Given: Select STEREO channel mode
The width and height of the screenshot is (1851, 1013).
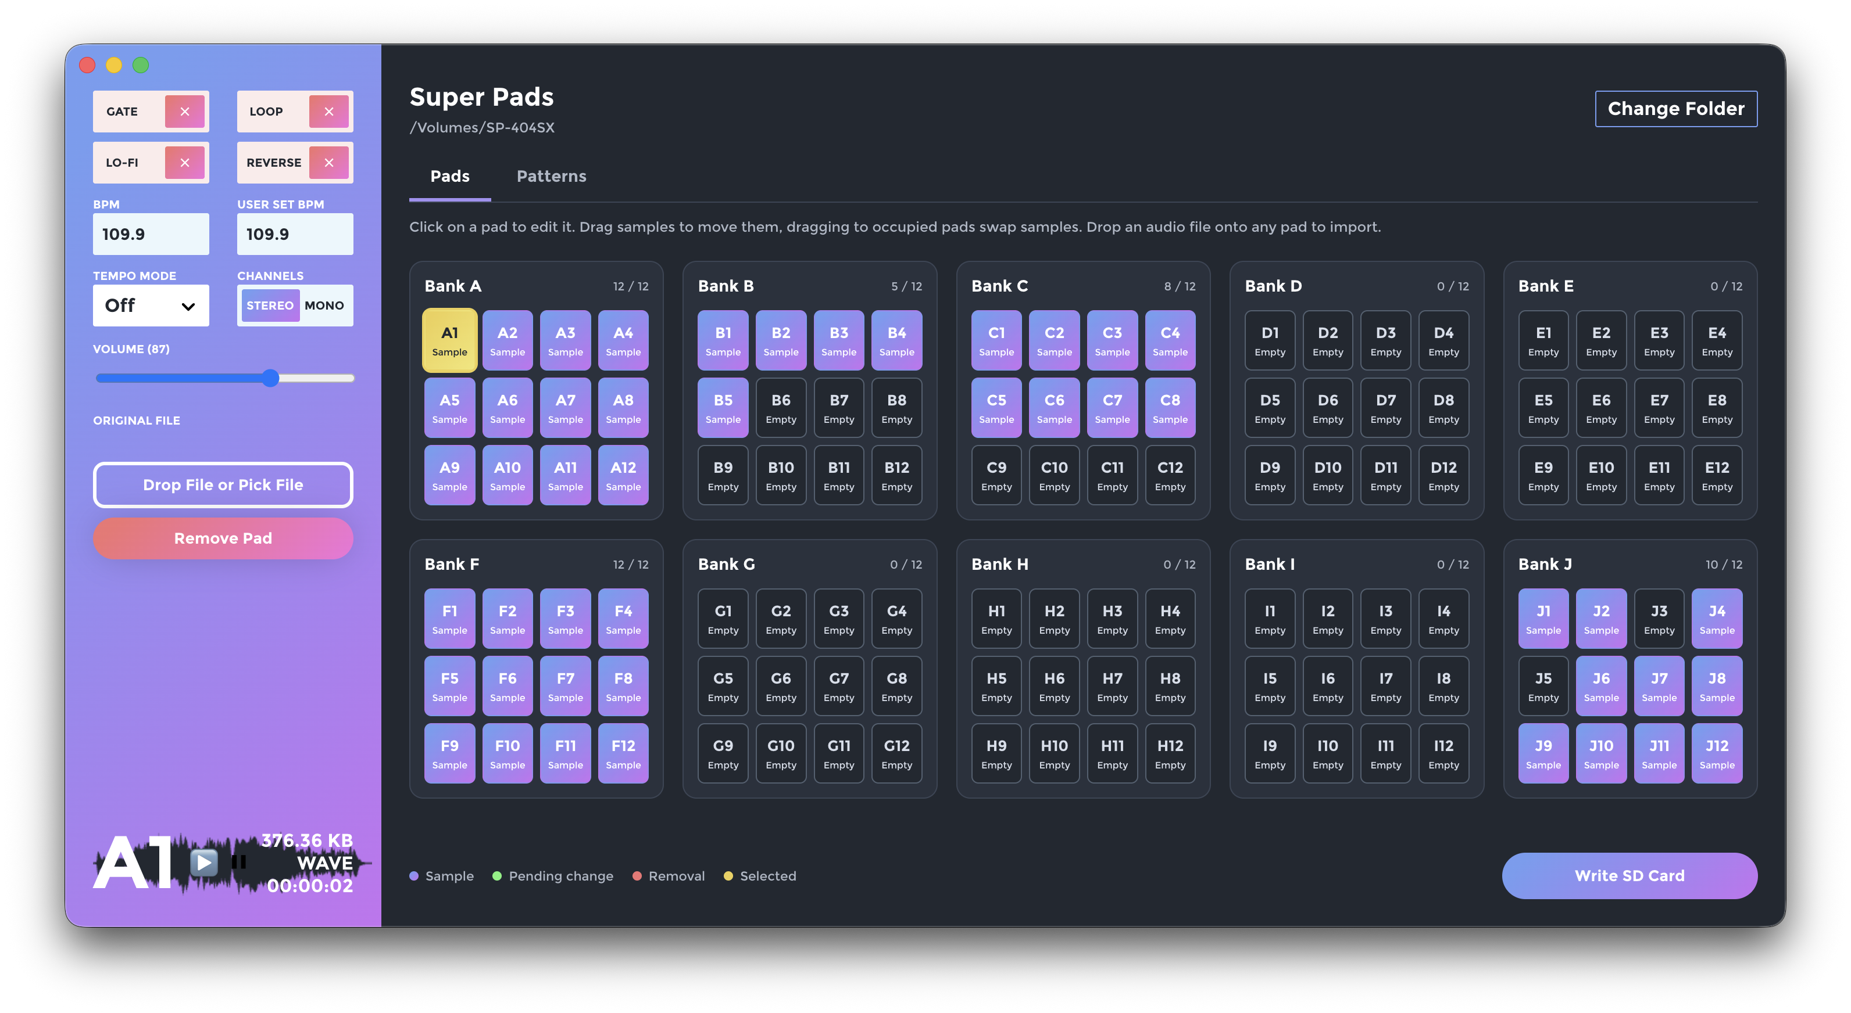Looking at the screenshot, I should (270, 305).
